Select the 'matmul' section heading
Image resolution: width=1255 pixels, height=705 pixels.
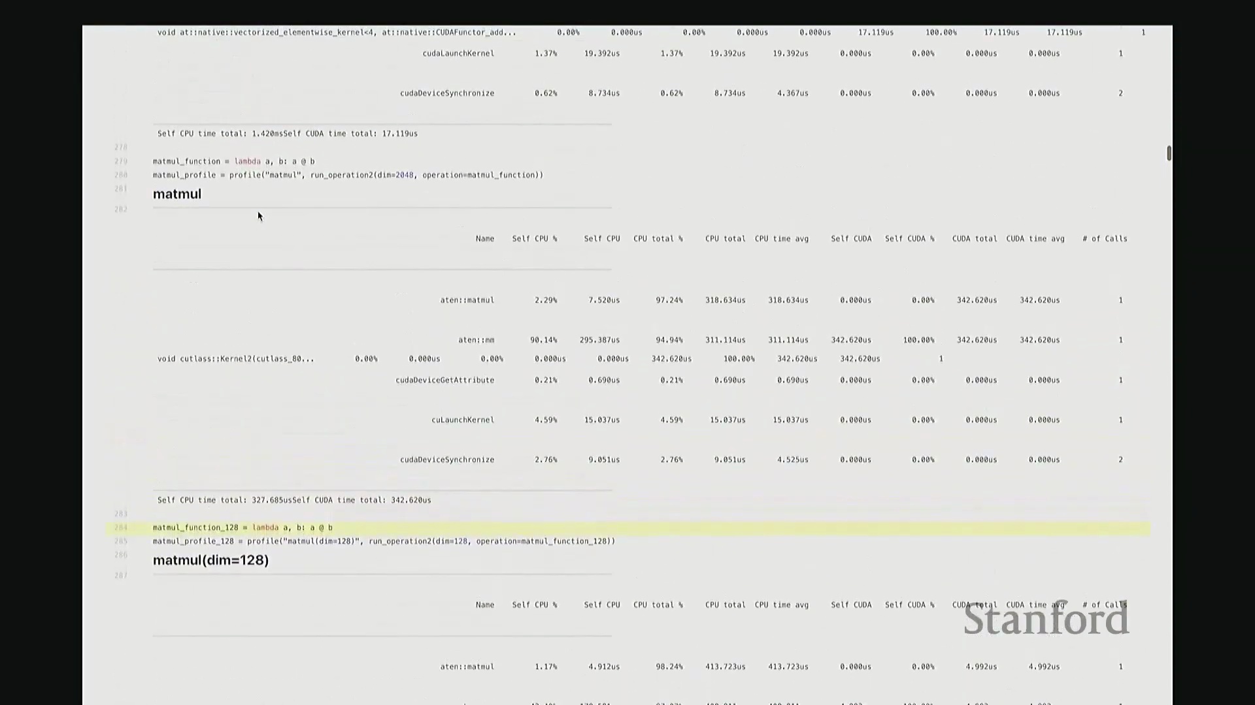[x=177, y=194]
